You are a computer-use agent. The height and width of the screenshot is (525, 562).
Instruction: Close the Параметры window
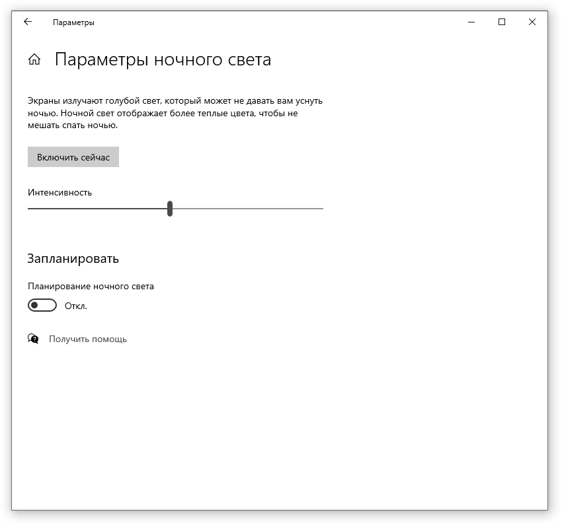pos(532,22)
